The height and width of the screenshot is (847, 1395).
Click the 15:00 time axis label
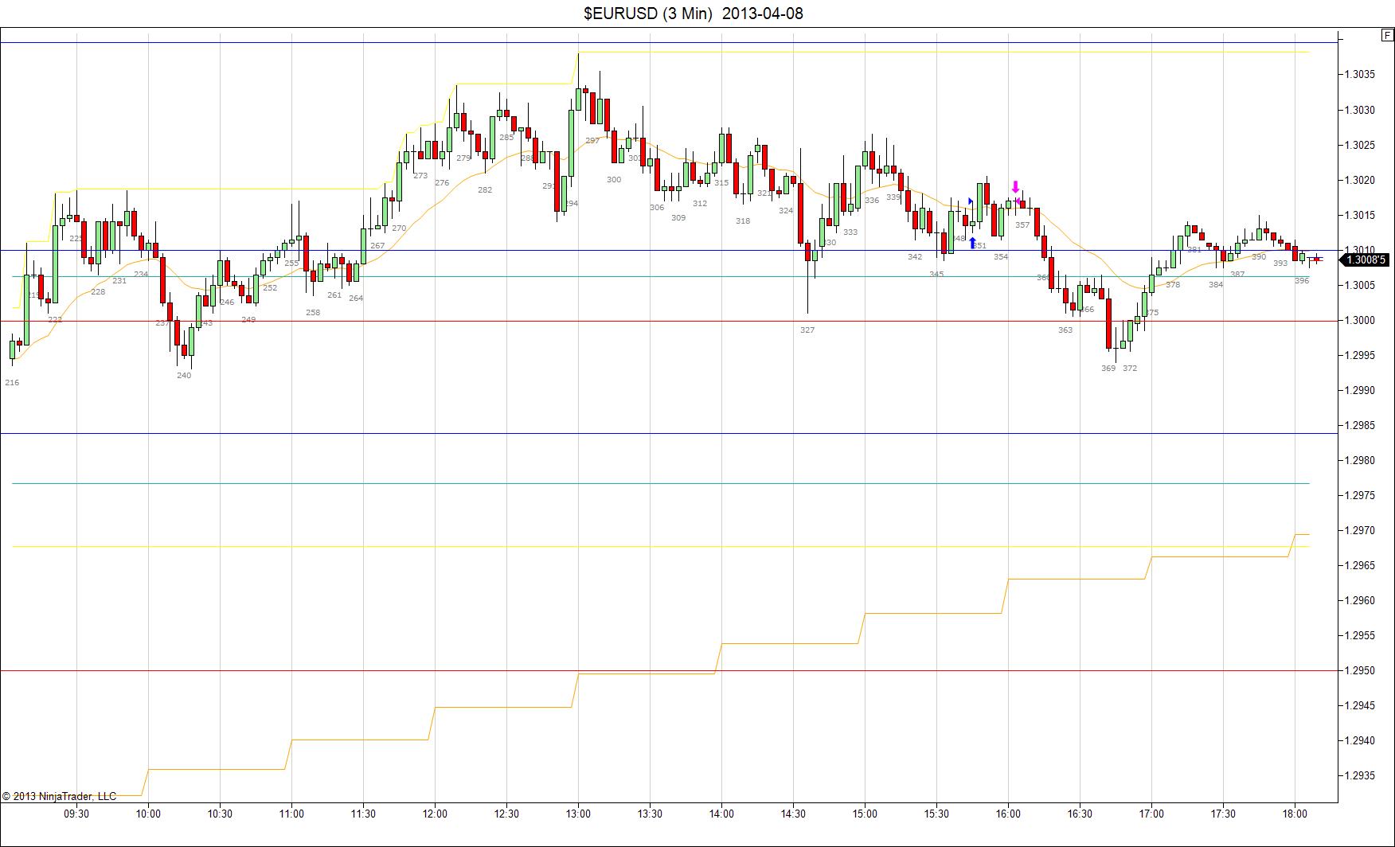tap(865, 814)
